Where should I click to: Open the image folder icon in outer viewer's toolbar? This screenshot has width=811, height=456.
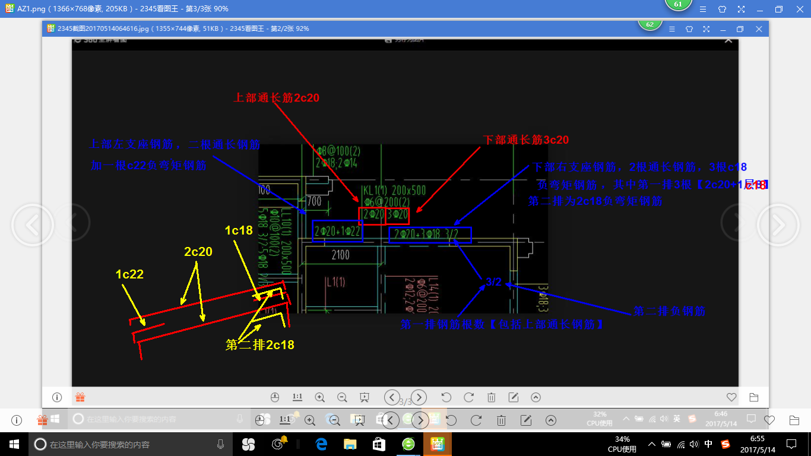click(794, 420)
